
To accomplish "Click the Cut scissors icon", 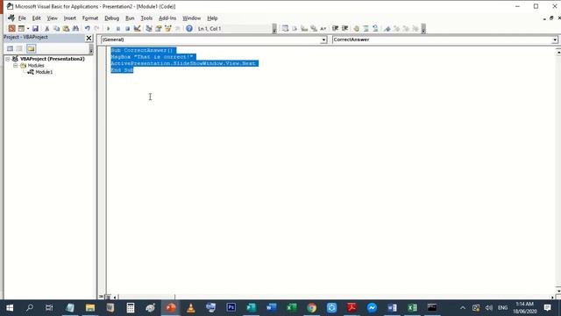I will (46, 28).
